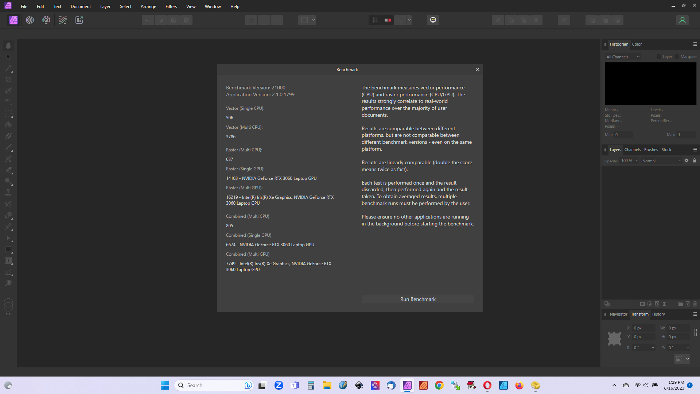Open Layers panel hamburger menu
This screenshot has width=700, height=394.
point(695,150)
